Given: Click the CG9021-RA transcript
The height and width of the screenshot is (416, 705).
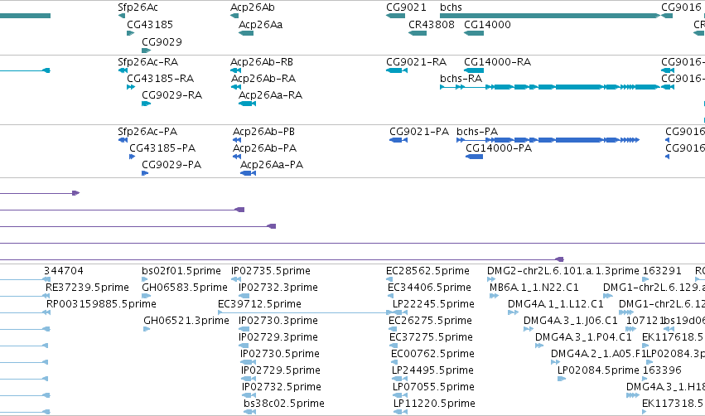Looking at the screenshot, I should point(397,70).
